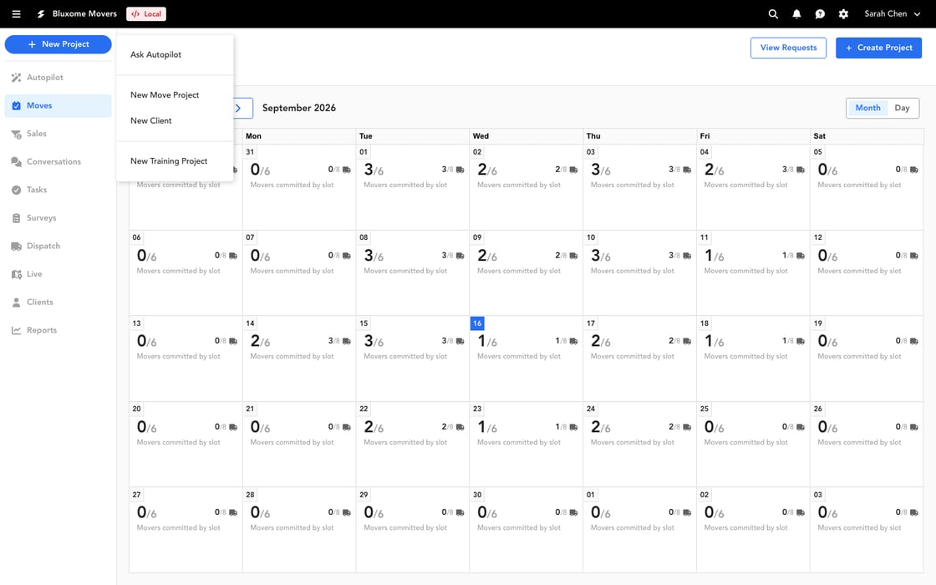Viewport: 936px width, 585px height.
Task: Click truck icon on September 24 cell
Action: (x=687, y=427)
